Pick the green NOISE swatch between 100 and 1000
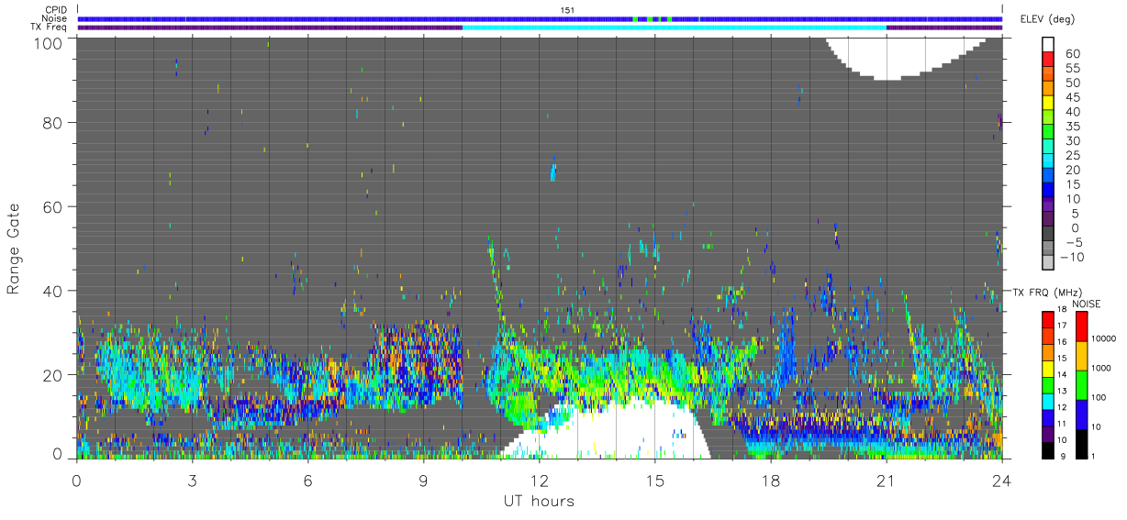1127x520 pixels. (x=1082, y=385)
